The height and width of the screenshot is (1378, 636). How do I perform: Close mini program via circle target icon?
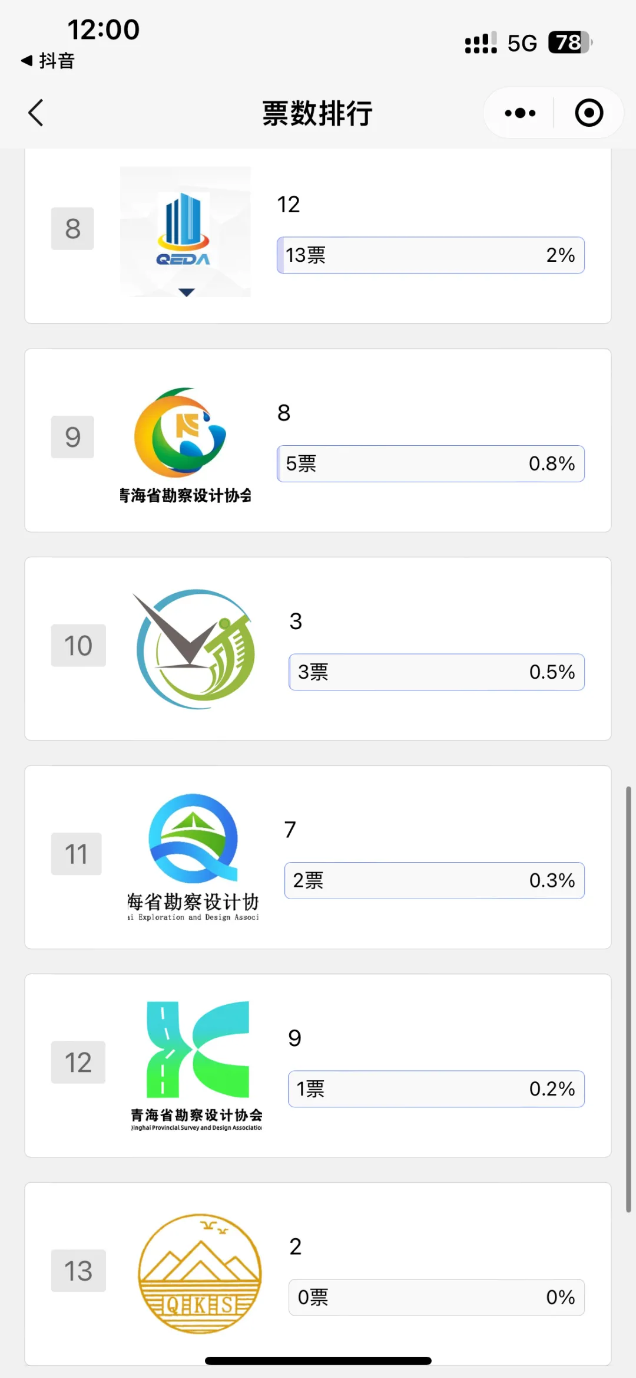coord(589,113)
